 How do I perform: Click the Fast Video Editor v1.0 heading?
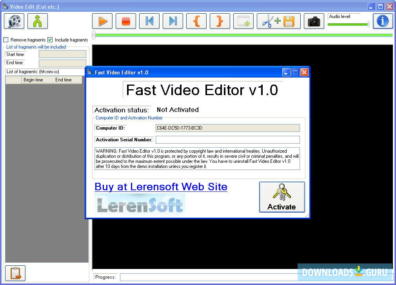(202, 90)
